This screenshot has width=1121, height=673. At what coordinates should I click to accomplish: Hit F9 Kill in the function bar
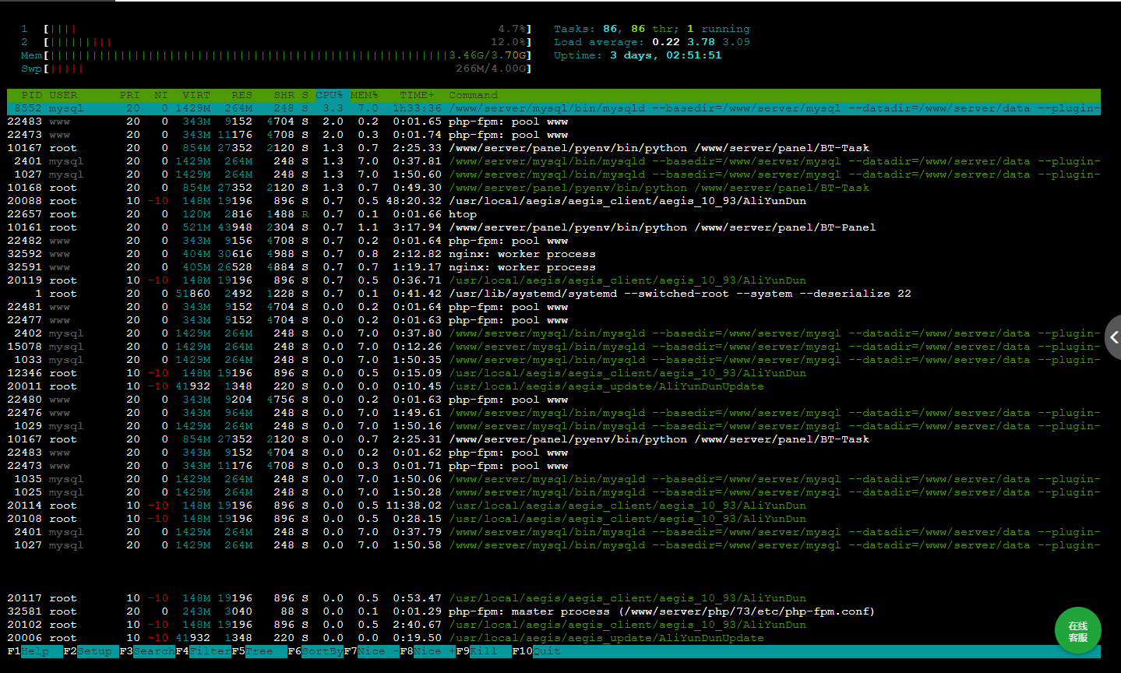coord(483,651)
